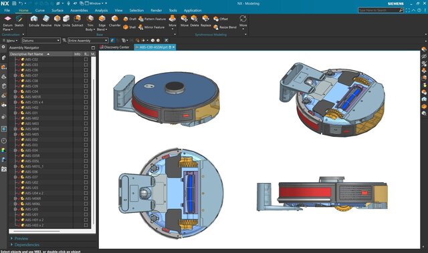The image size is (428, 253).
Task: Select the Datum Plane tool
Action: [7, 23]
